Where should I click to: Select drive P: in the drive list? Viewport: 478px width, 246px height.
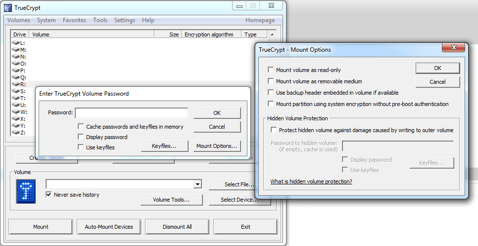click(18, 70)
